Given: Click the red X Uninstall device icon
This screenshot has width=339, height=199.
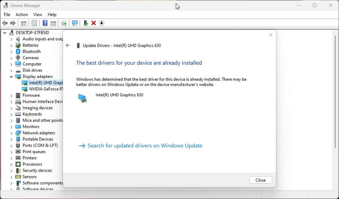Looking at the screenshot, I should 94,23.
